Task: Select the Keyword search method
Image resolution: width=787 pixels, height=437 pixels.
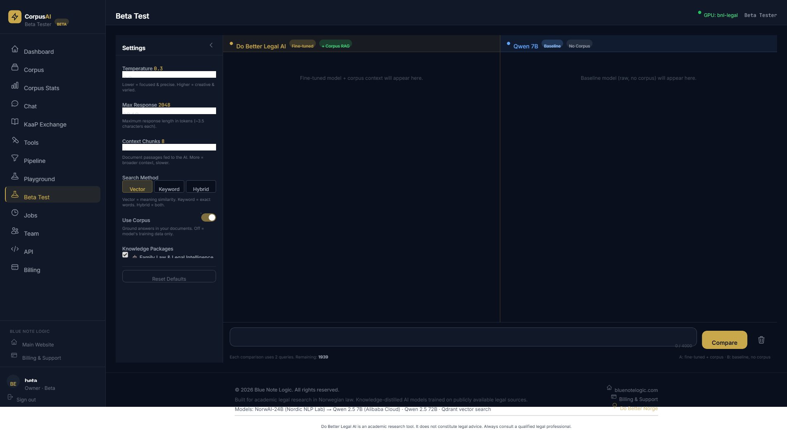Action: click(169, 187)
